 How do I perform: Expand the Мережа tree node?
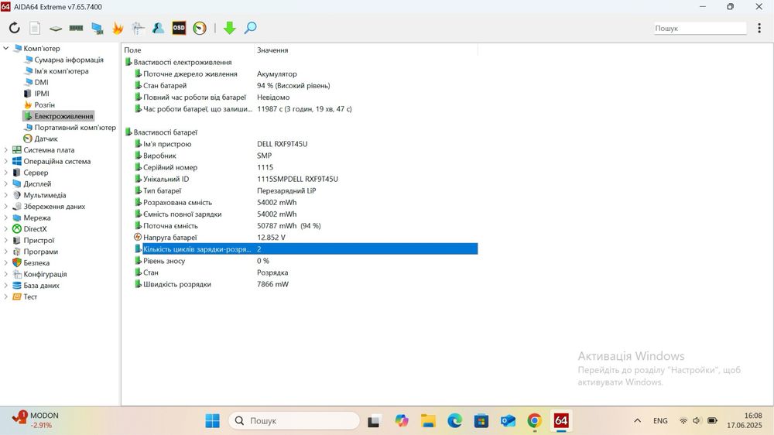(6, 217)
